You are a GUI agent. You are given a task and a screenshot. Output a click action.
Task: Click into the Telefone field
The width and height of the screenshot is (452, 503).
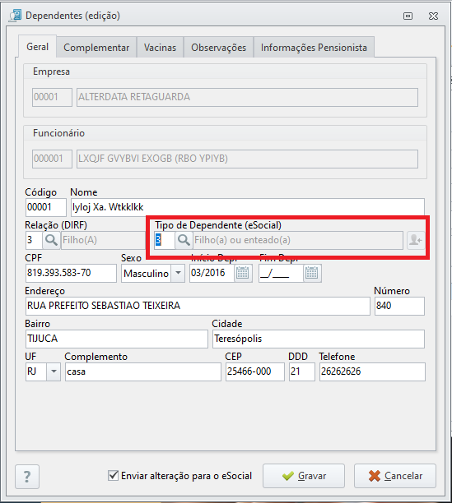pos(372,371)
